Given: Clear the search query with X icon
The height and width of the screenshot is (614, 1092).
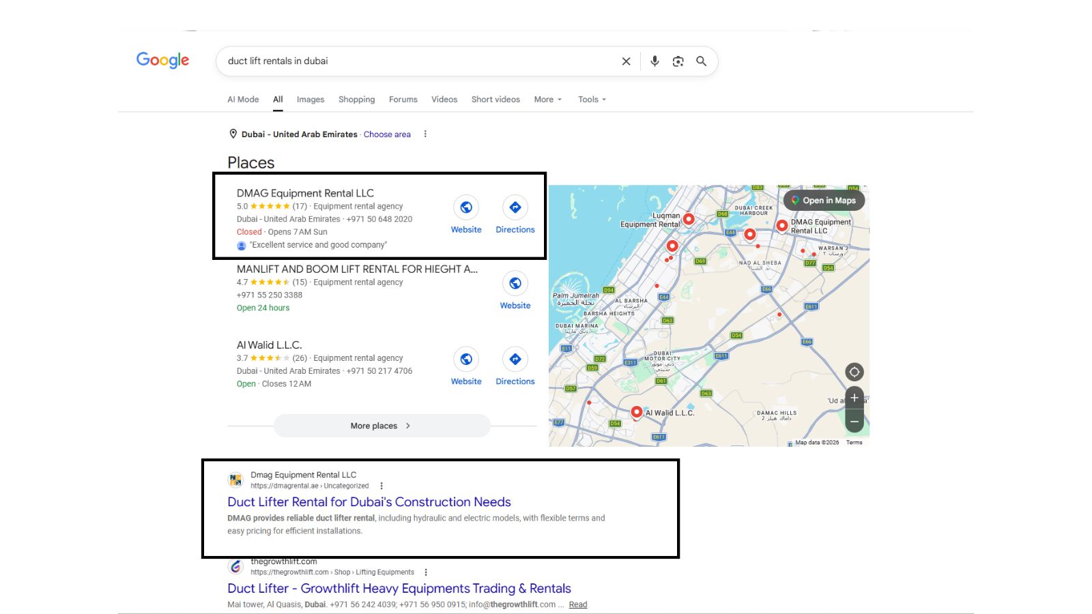Looking at the screenshot, I should (x=626, y=61).
